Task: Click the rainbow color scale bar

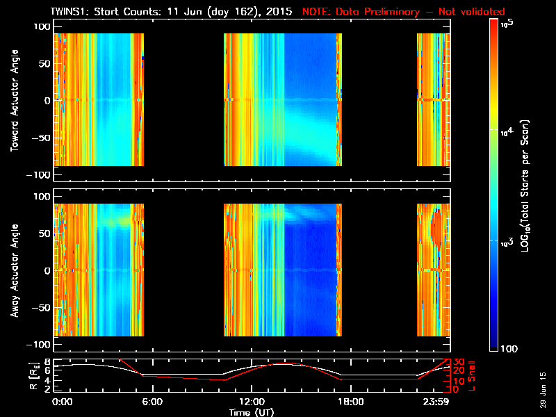Action: tap(493, 185)
